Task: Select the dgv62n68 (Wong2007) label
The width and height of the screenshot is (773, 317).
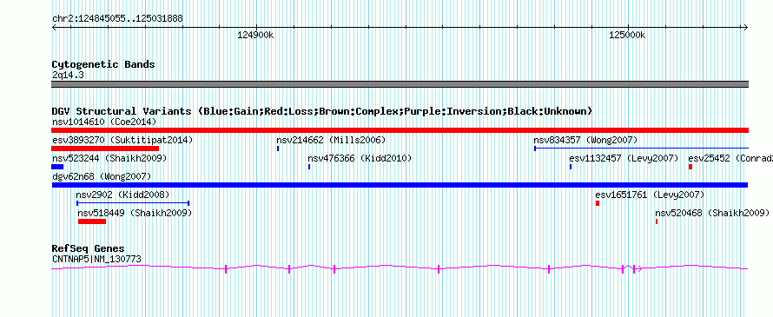Action: pos(102,176)
